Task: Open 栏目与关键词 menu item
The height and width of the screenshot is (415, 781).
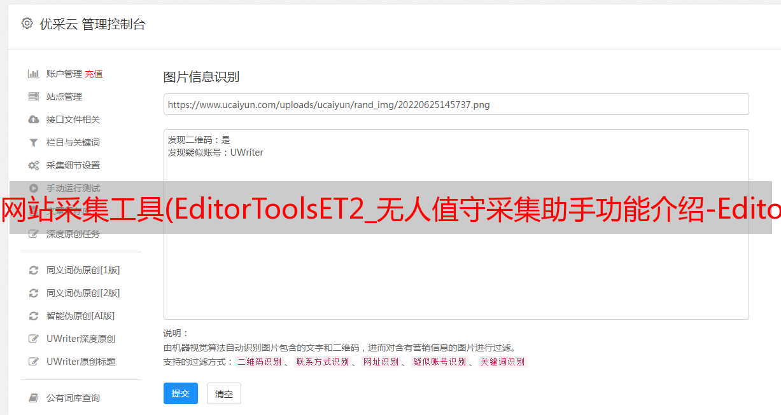Action: coord(73,142)
